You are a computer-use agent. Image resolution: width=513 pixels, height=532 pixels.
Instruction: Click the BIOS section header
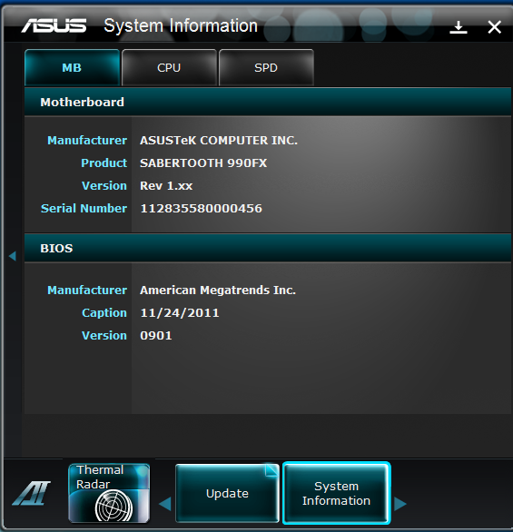click(268, 248)
